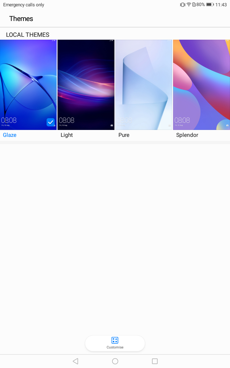The width and height of the screenshot is (230, 368).
Task: Click the blue checkmark on Glaze theme
Action: click(51, 122)
